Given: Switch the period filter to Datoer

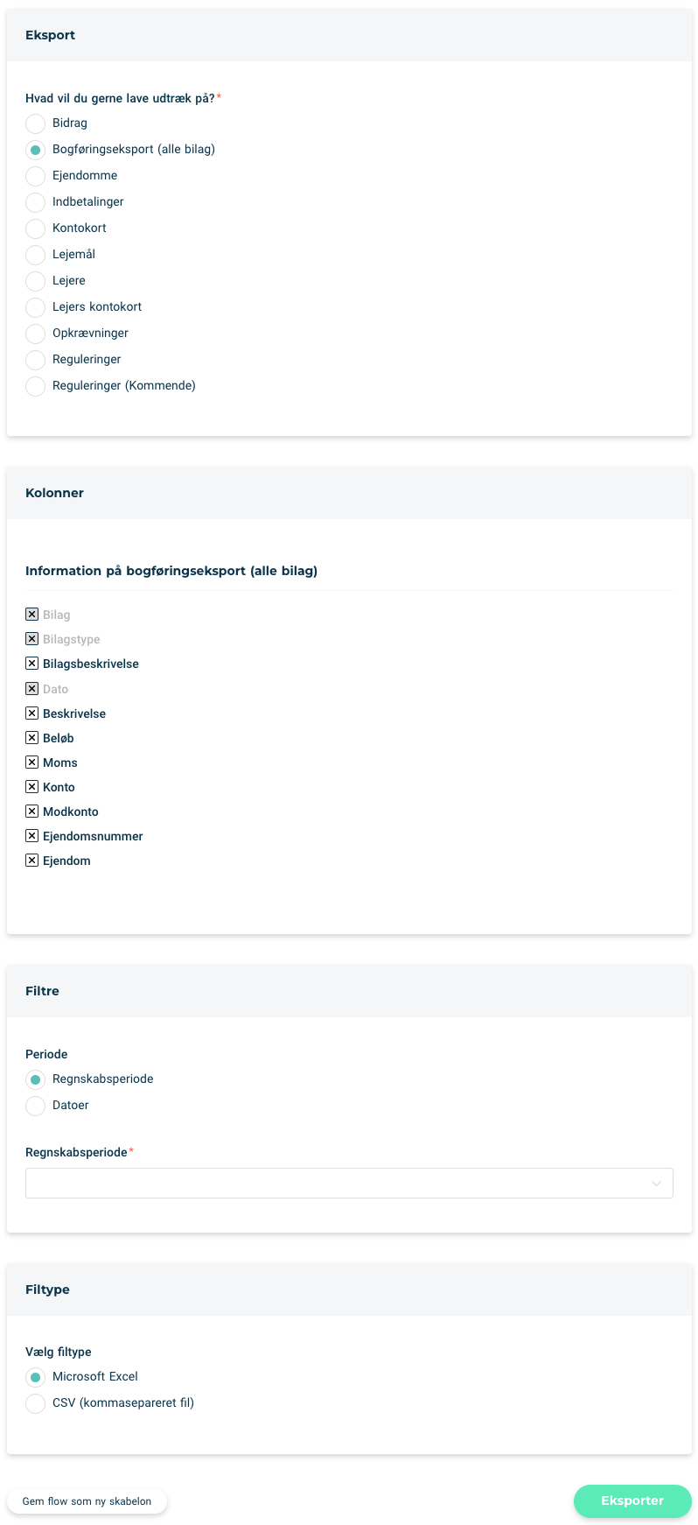Looking at the screenshot, I should [x=35, y=1106].
